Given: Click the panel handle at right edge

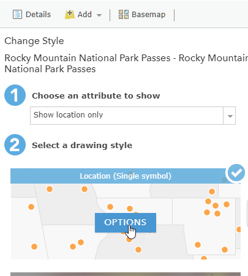Looking at the screenshot, I should [247, 214].
